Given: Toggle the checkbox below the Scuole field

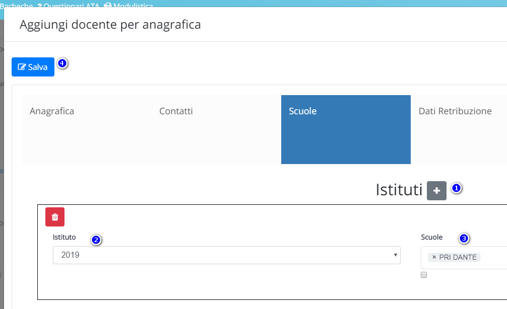Looking at the screenshot, I should (x=424, y=275).
